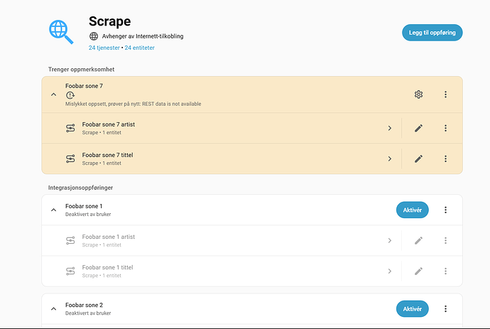The image size is (490, 329).
Task: Edit Foobar sone 7 artist entry
Action: (418, 128)
